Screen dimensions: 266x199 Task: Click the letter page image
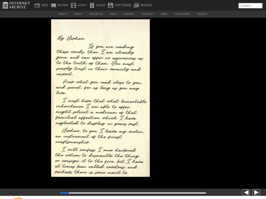coord(100,98)
